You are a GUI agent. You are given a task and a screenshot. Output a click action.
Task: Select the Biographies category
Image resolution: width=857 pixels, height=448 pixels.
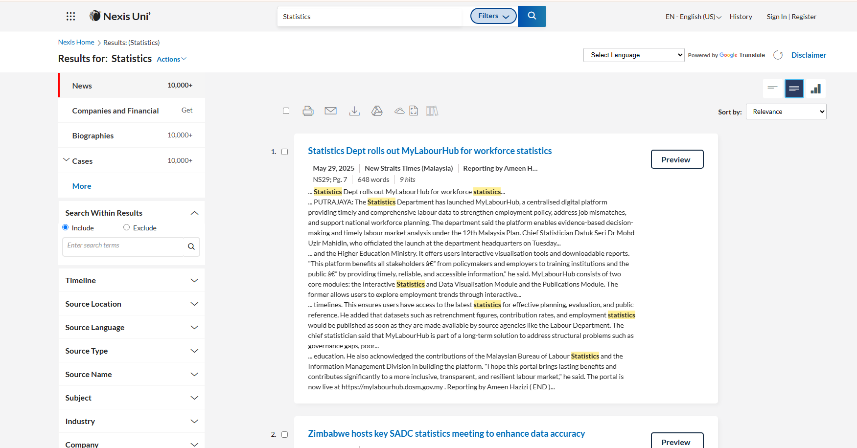[x=93, y=135]
